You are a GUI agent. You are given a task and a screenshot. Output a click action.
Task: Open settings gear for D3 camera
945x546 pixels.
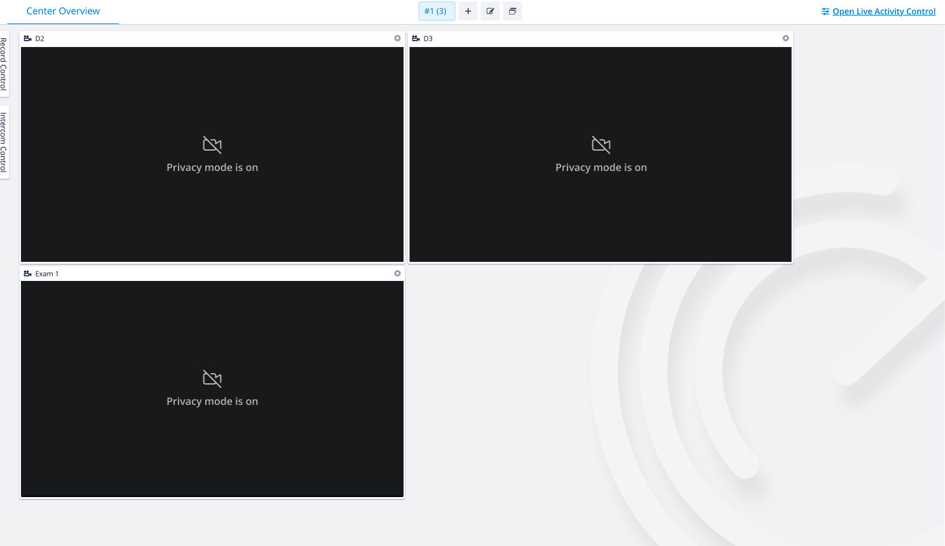point(785,38)
